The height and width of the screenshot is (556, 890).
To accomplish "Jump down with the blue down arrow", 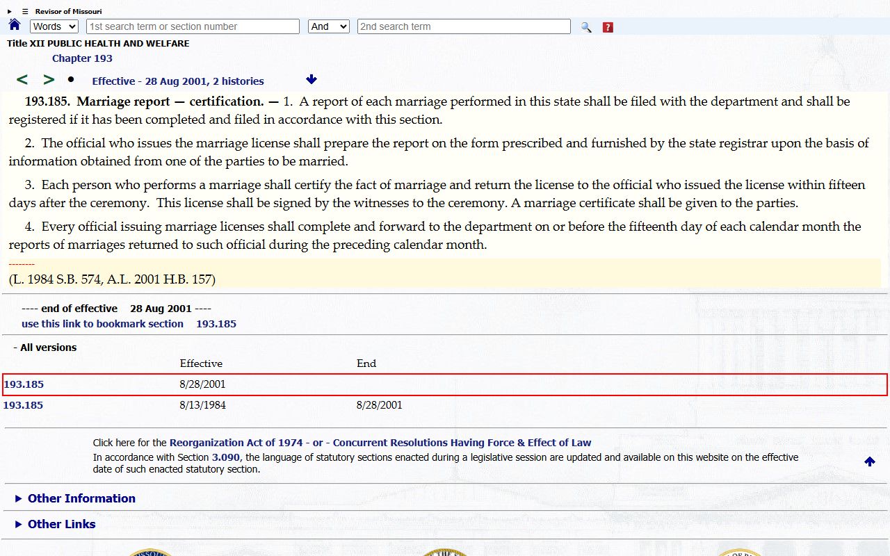I will (x=311, y=79).
